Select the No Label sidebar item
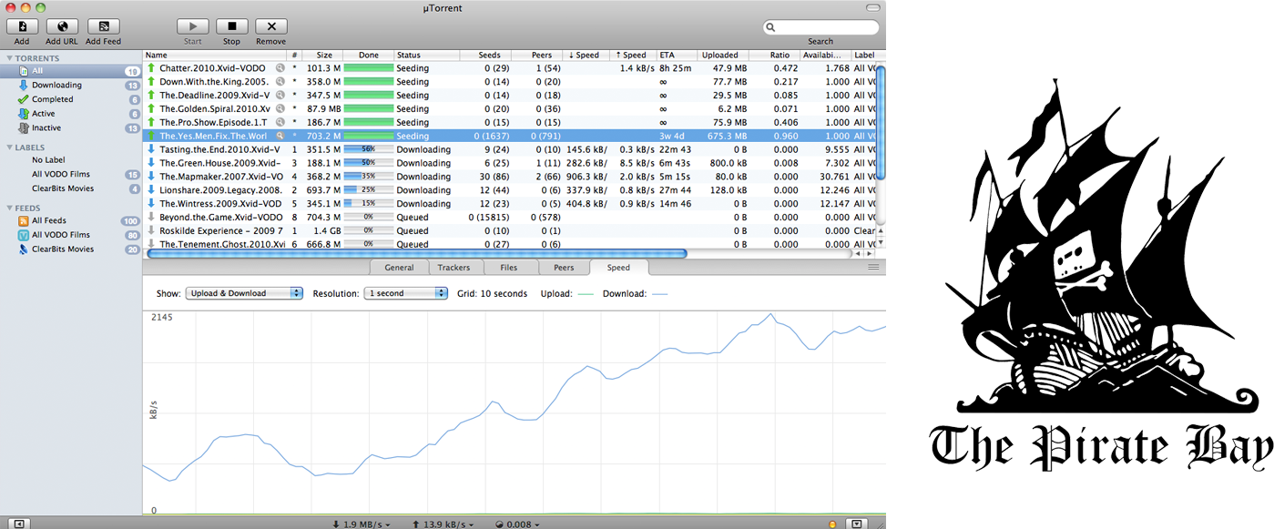1274x529 pixels. [71, 160]
